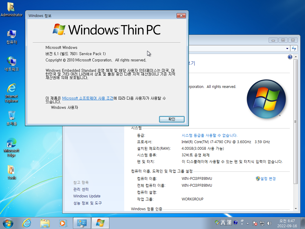Switch to the Windows 정보 taskbar button
Image resolution: width=305 pixels, height=229 pixels.
coord(100,223)
